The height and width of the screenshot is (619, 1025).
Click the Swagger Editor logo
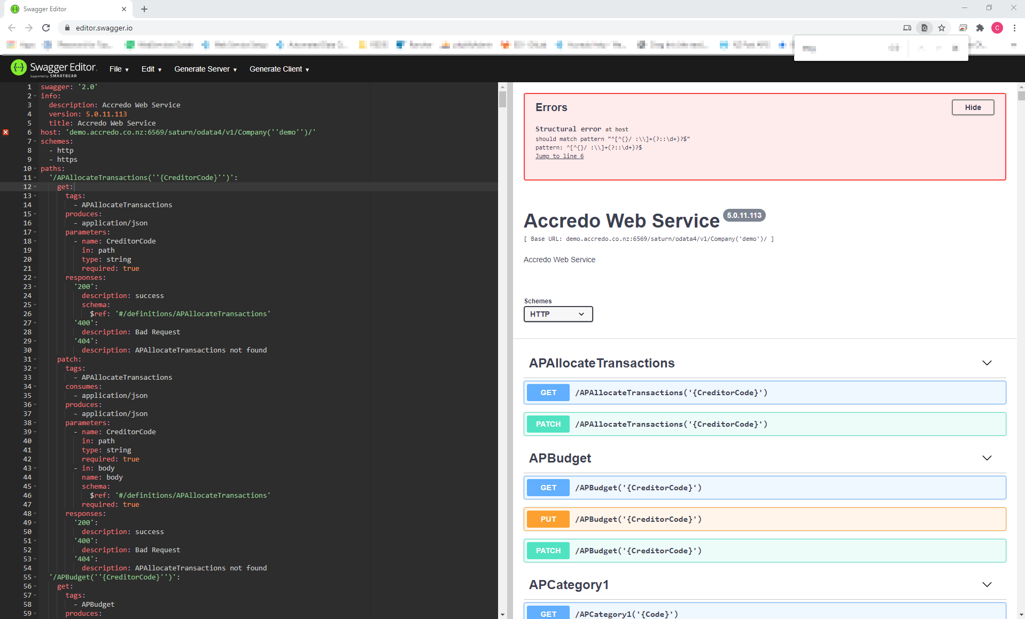(x=53, y=68)
